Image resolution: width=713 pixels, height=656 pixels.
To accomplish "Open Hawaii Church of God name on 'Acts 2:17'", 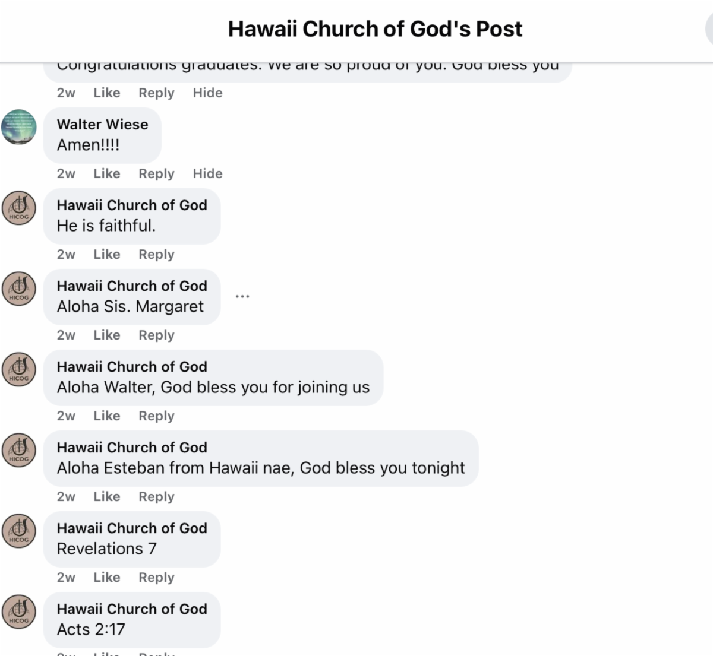I will pos(132,609).
